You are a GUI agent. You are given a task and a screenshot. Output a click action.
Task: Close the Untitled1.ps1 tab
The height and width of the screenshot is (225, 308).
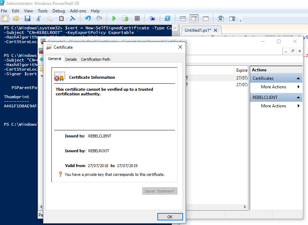click(216, 30)
